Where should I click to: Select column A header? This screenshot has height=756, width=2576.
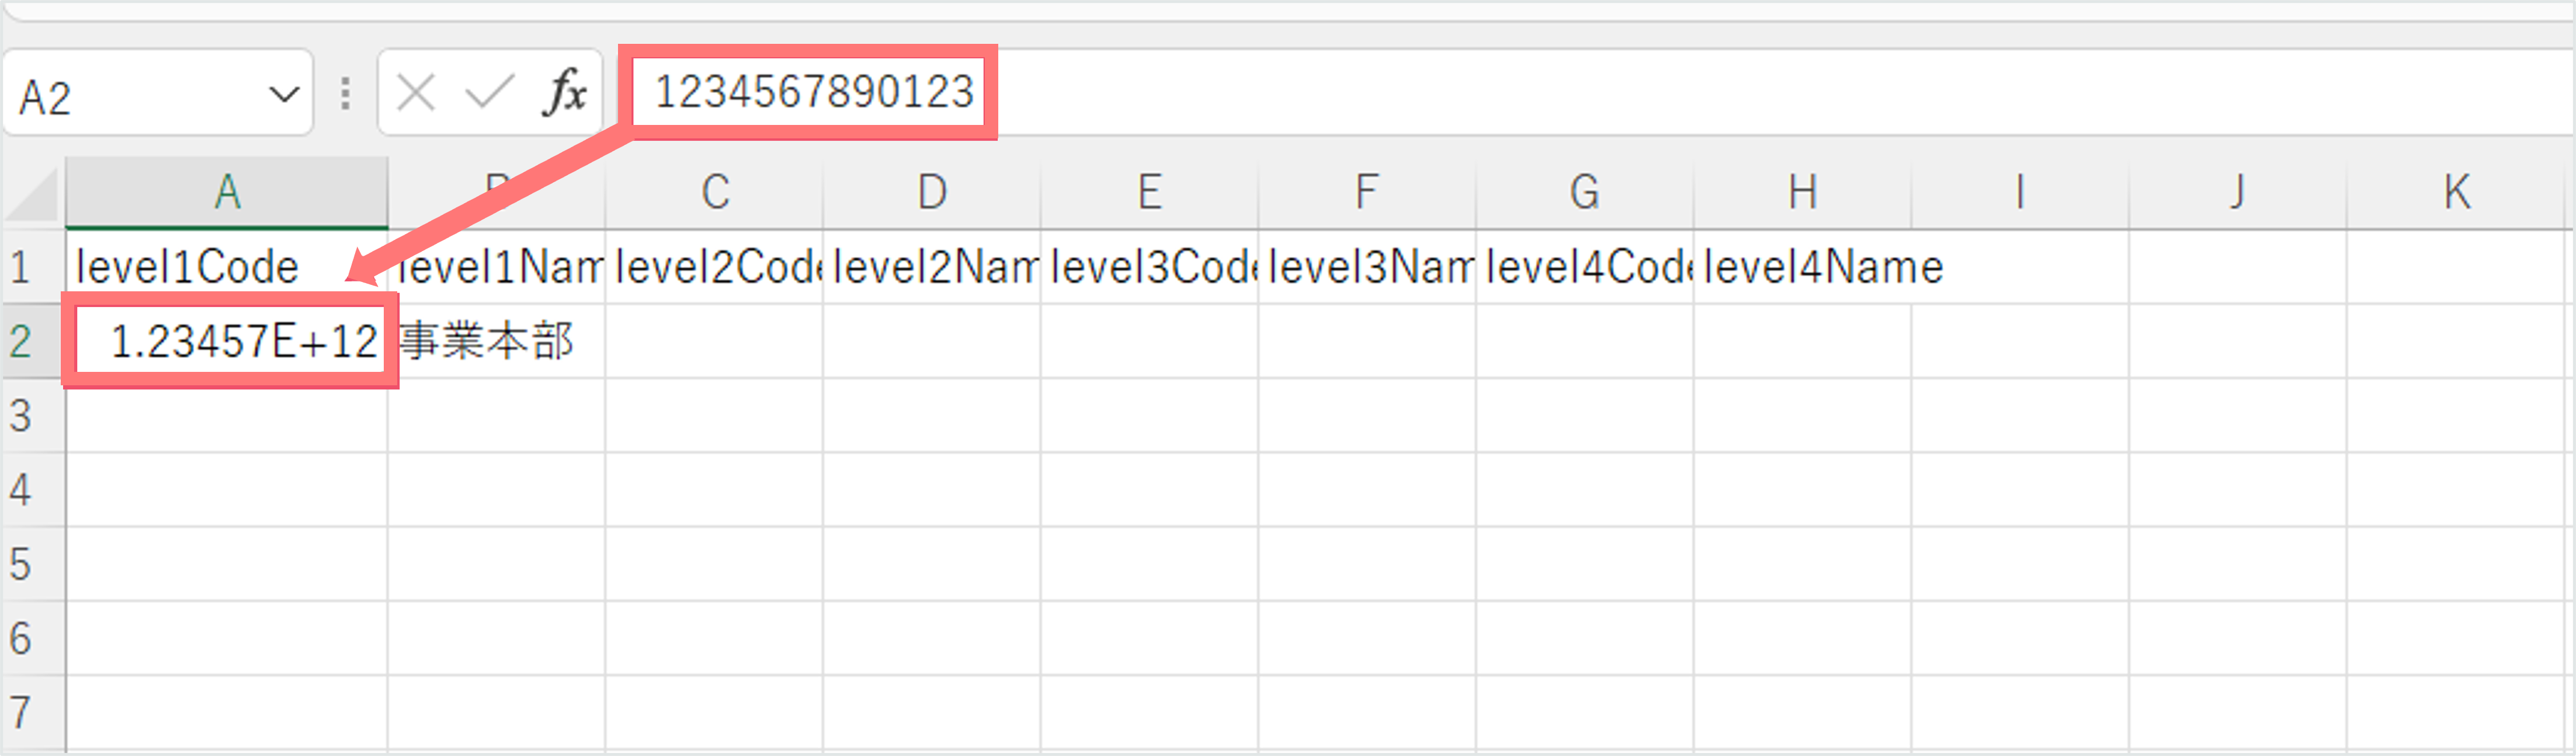pos(227,192)
